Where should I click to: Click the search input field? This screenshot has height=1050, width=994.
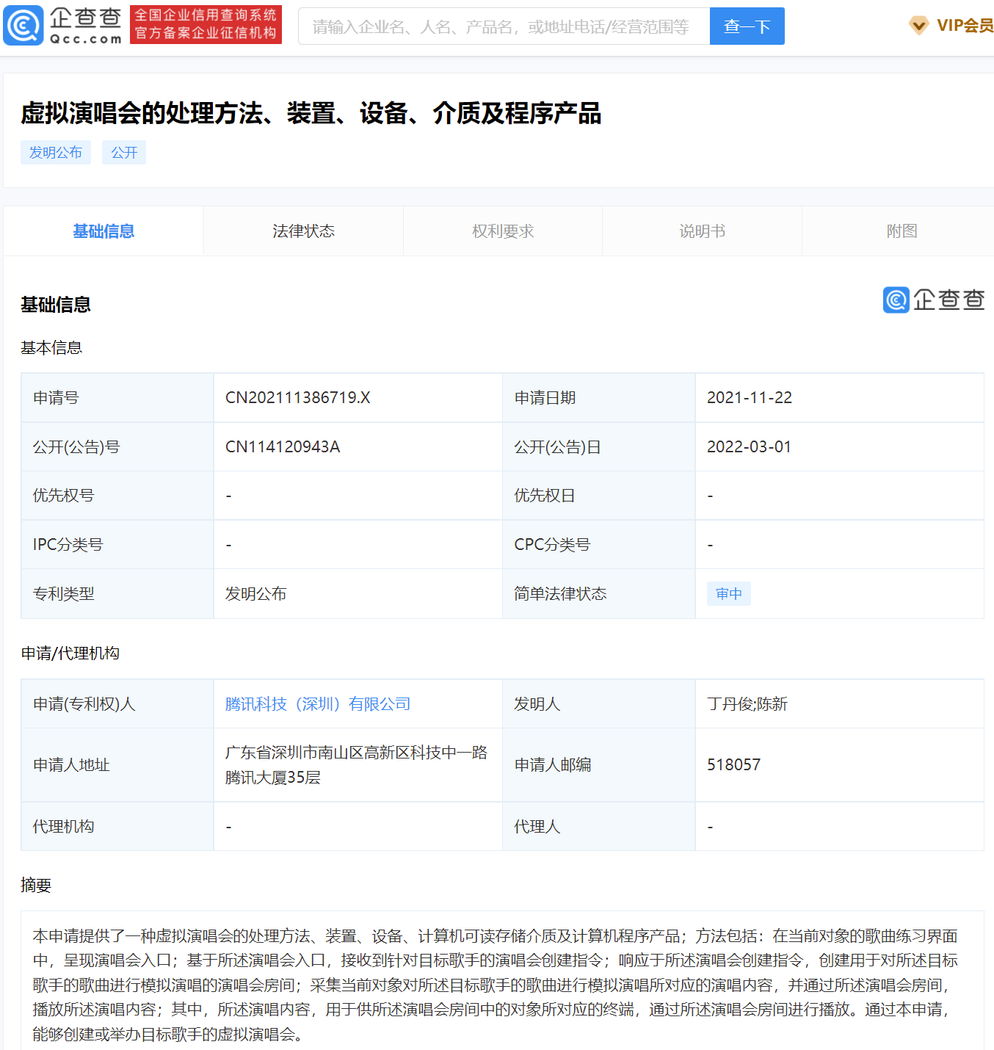coord(504,26)
